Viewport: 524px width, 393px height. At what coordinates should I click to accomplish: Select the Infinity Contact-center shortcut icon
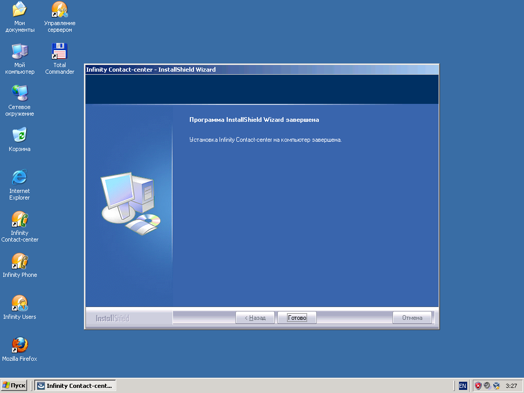click(x=19, y=219)
